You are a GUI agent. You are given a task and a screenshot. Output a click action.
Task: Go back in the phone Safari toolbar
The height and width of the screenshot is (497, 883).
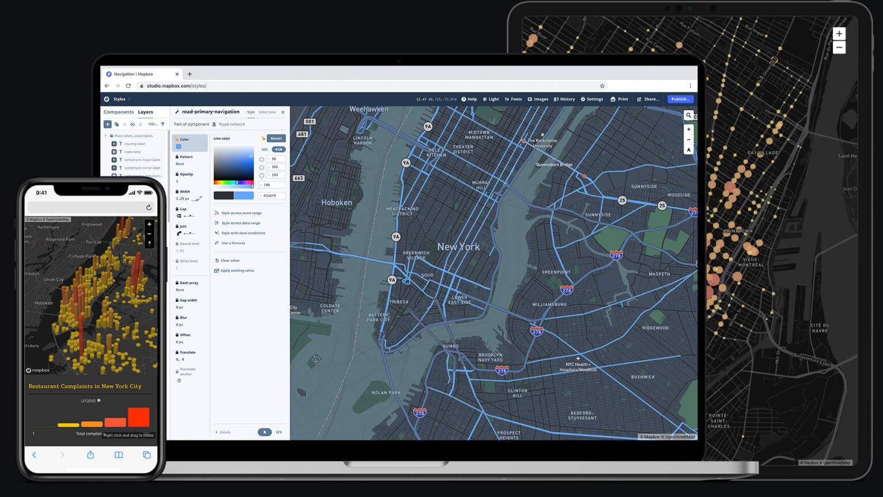pos(34,455)
